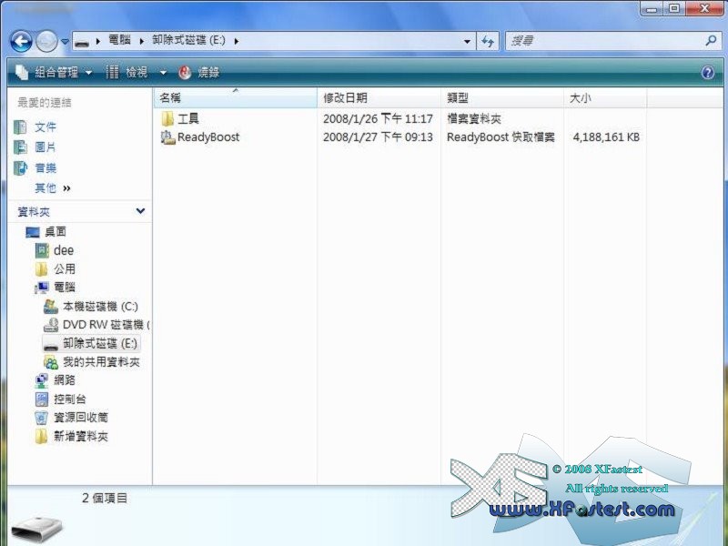Expand 其他 favorite links chevron

pyautogui.click(x=66, y=188)
